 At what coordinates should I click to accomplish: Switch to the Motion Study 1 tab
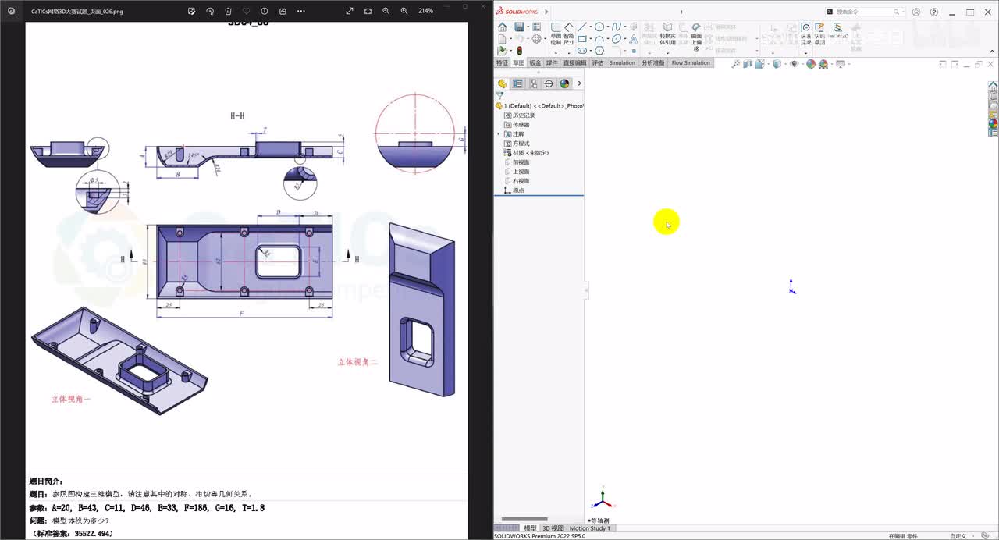[590, 528]
